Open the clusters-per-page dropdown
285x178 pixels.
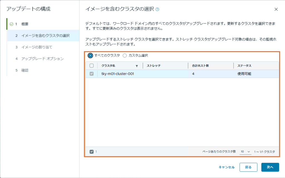[x=245, y=152]
